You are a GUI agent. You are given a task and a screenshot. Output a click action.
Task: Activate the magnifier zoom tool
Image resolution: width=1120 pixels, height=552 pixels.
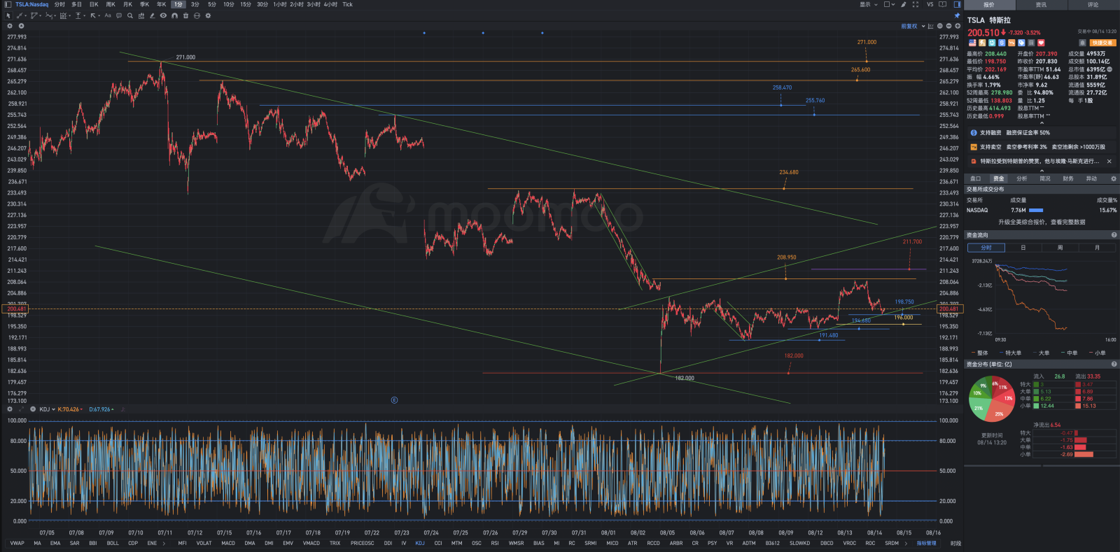(x=130, y=15)
